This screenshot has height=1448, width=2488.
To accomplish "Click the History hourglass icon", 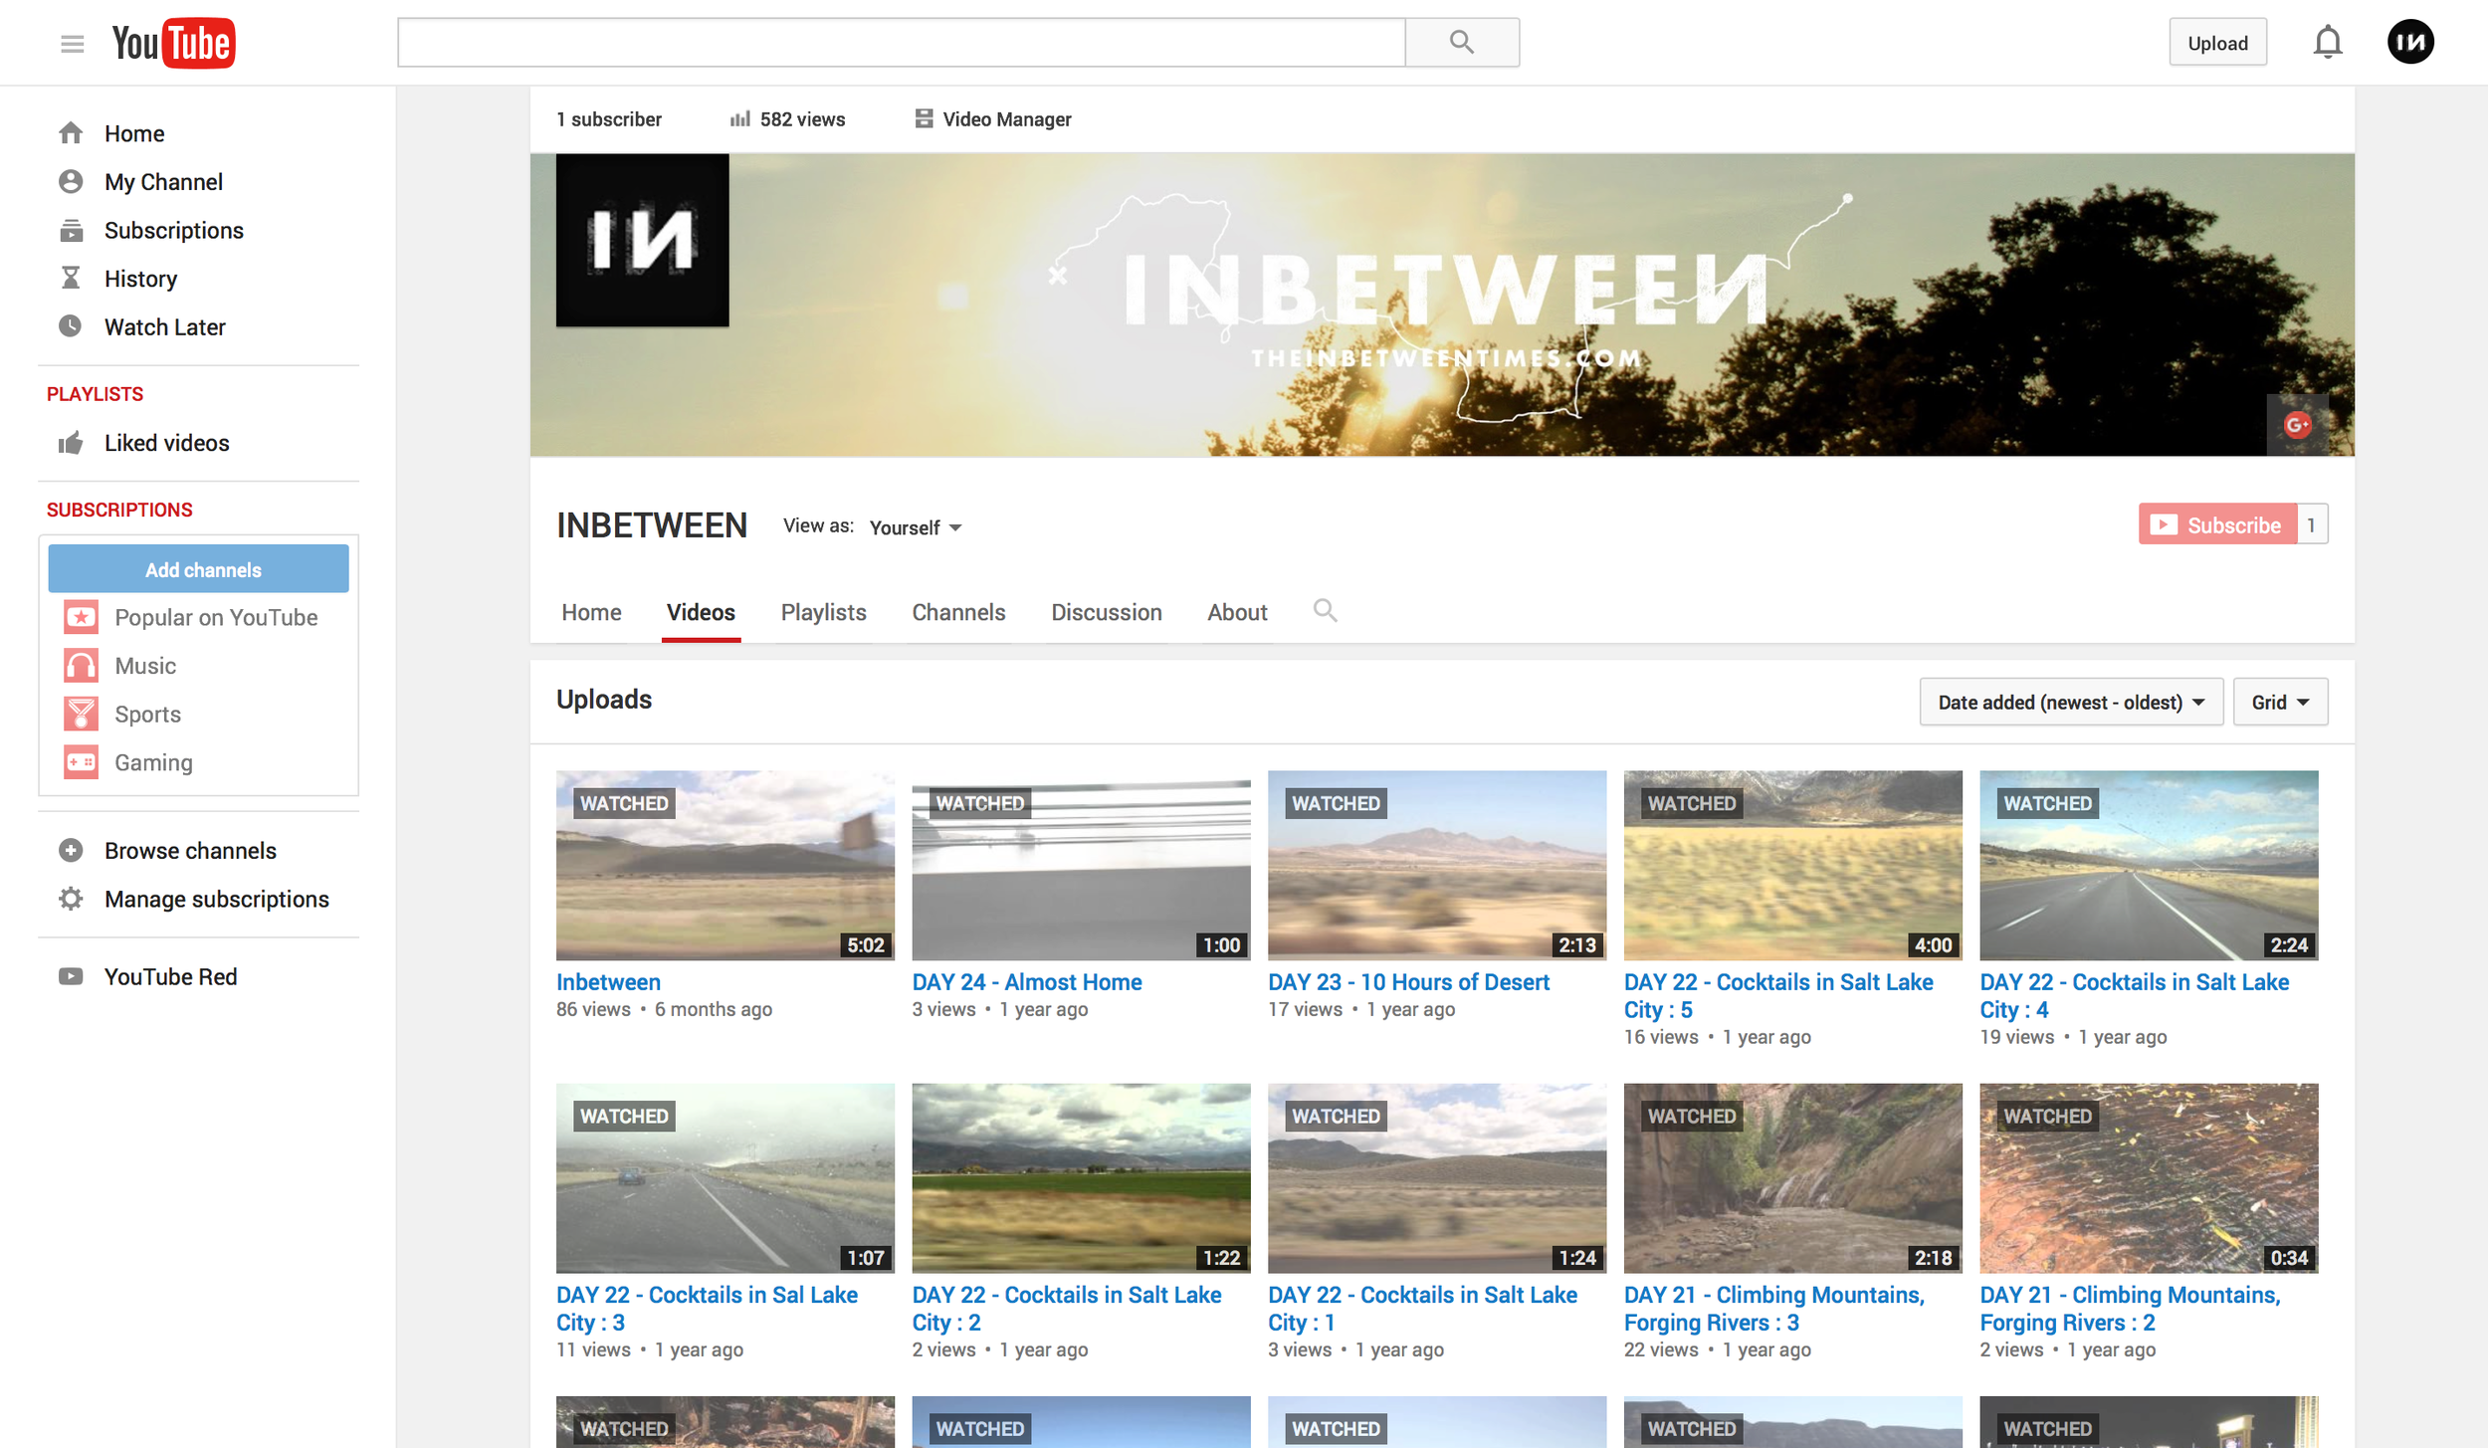I will (71, 278).
